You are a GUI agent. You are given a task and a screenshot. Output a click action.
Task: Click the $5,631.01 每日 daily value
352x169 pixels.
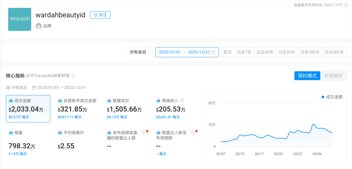(x=168, y=117)
